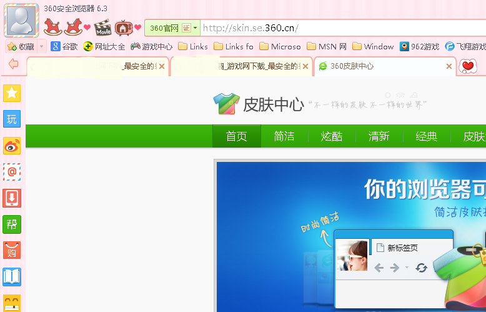Click the 360官网 certificate badge
Screen dimensions: 486x312
coord(172,28)
